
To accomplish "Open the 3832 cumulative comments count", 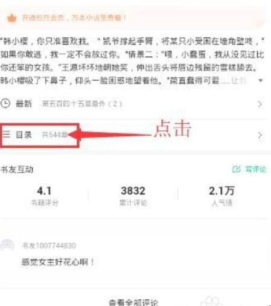I will tap(133, 191).
